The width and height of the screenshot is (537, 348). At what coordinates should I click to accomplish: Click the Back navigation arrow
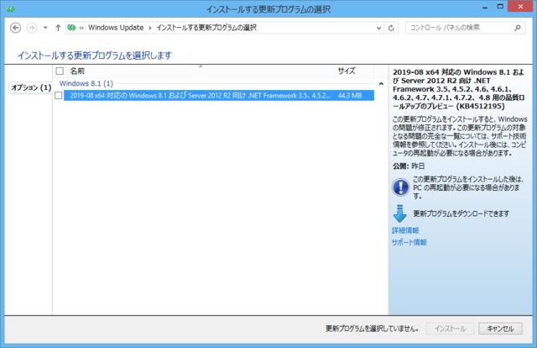(x=15, y=28)
